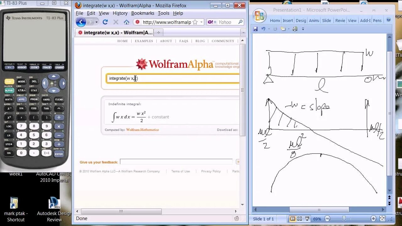Start the PowerPoint slide show view
This screenshot has width=402, height=226.
(307, 218)
